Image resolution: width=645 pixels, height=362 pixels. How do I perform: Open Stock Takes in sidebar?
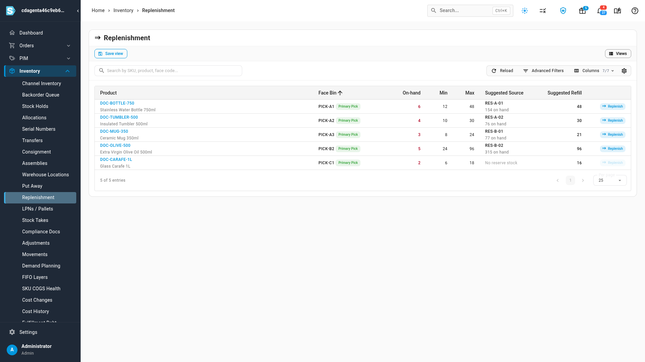(35, 220)
